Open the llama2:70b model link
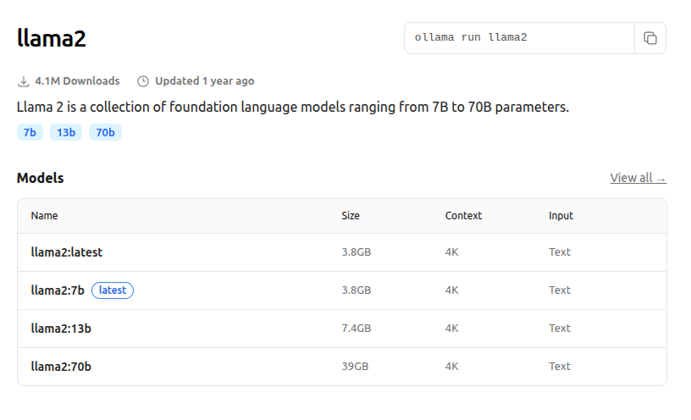Viewport: 691px width, 420px height. [x=61, y=366]
